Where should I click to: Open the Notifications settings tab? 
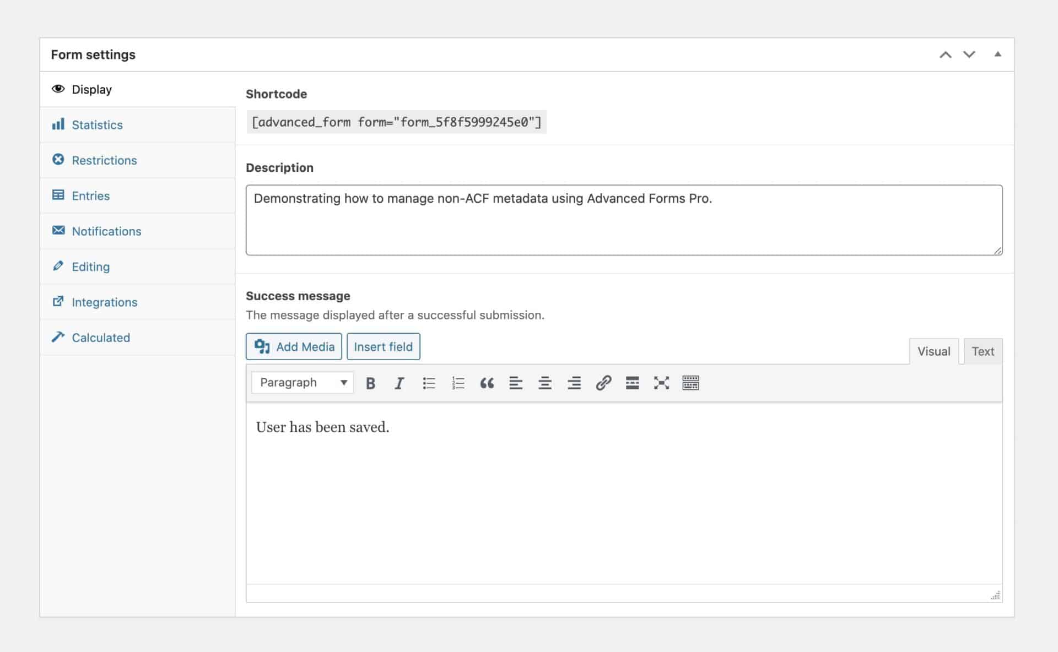pyautogui.click(x=106, y=231)
